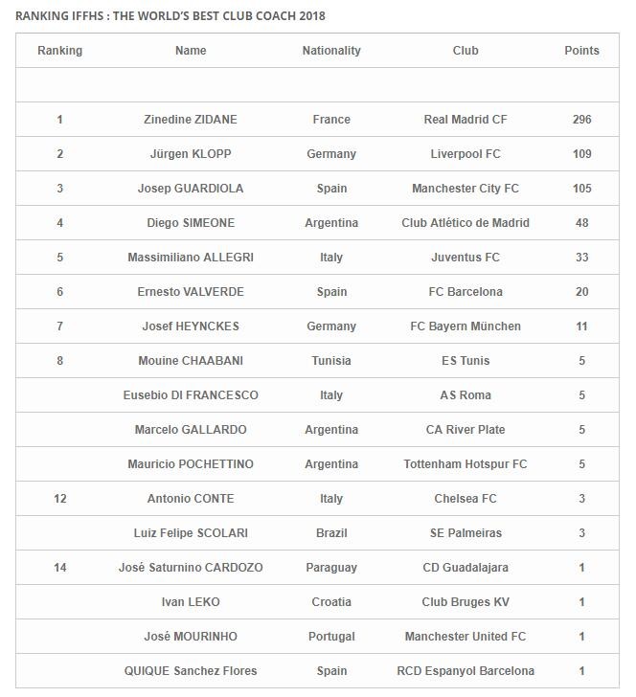Click the Massimiliano ALLEGRI name
This screenshot has width=636, height=697.
(x=191, y=258)
